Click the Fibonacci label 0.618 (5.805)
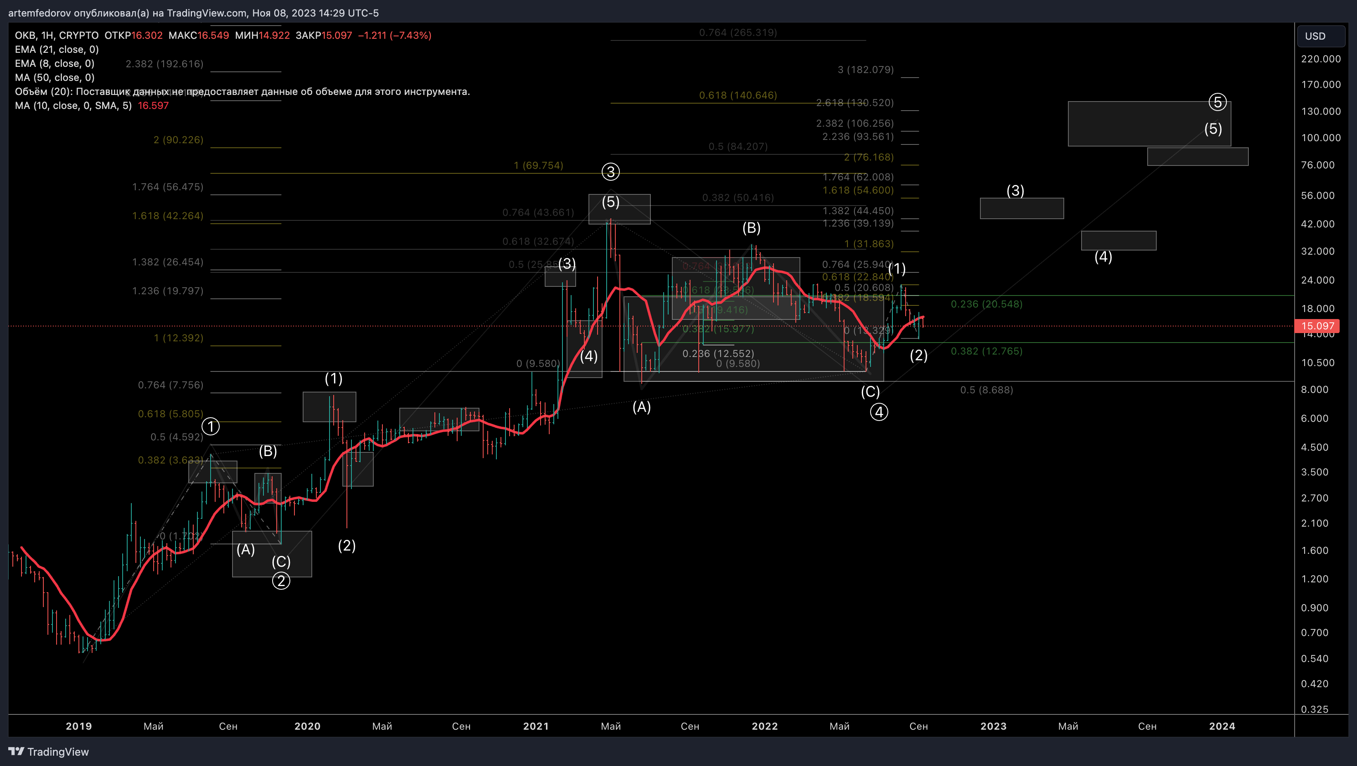This screenshot has height=766, width=1357. point(170,414)
